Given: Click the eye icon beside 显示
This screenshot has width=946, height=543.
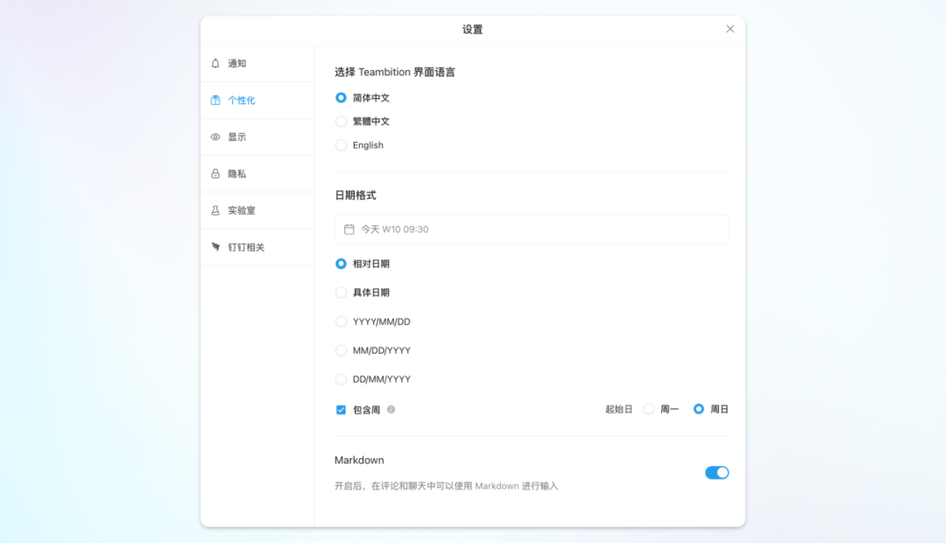Looking at the screenshot, I should pos(215,137).
